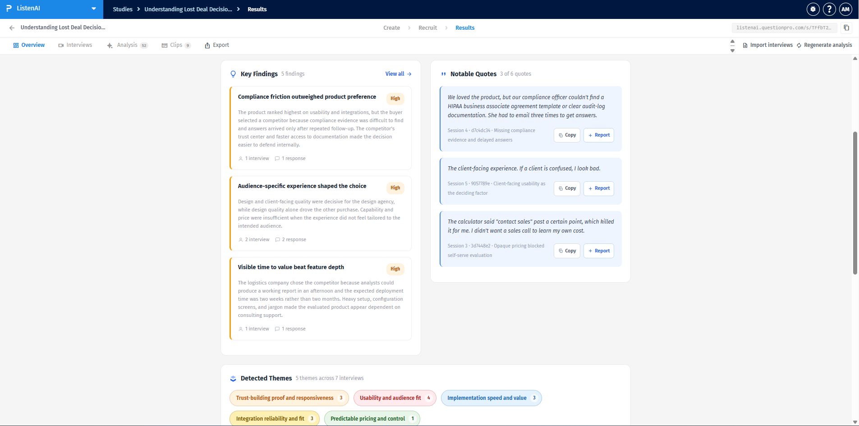Image resolution: width=859 pixels, height=426 pixels.
Task: Copy the contact sales calculator quote
Action: 567,251
